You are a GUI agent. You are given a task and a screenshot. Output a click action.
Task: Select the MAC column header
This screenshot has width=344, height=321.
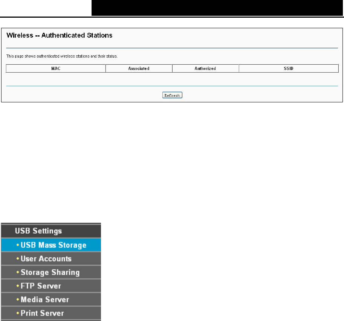coord(56,68)
